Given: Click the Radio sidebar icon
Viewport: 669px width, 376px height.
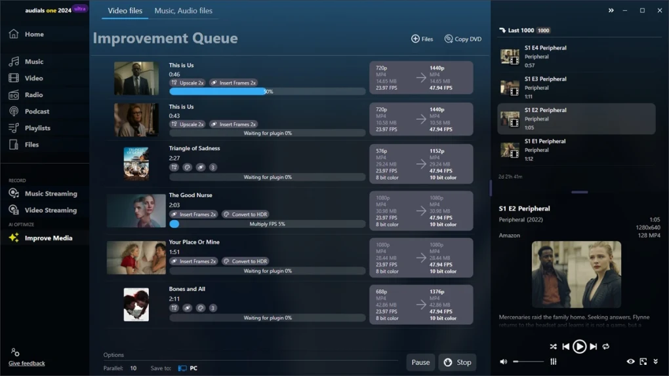Looking at the screenshot, I should 14,95.
